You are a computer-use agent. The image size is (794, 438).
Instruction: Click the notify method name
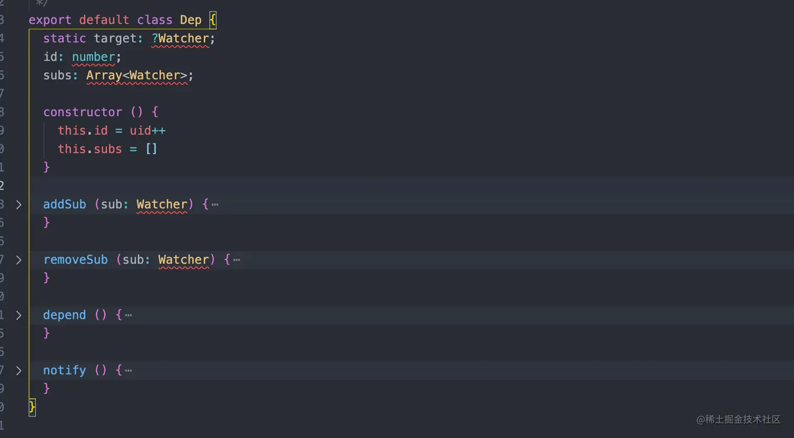coord(64,370)
